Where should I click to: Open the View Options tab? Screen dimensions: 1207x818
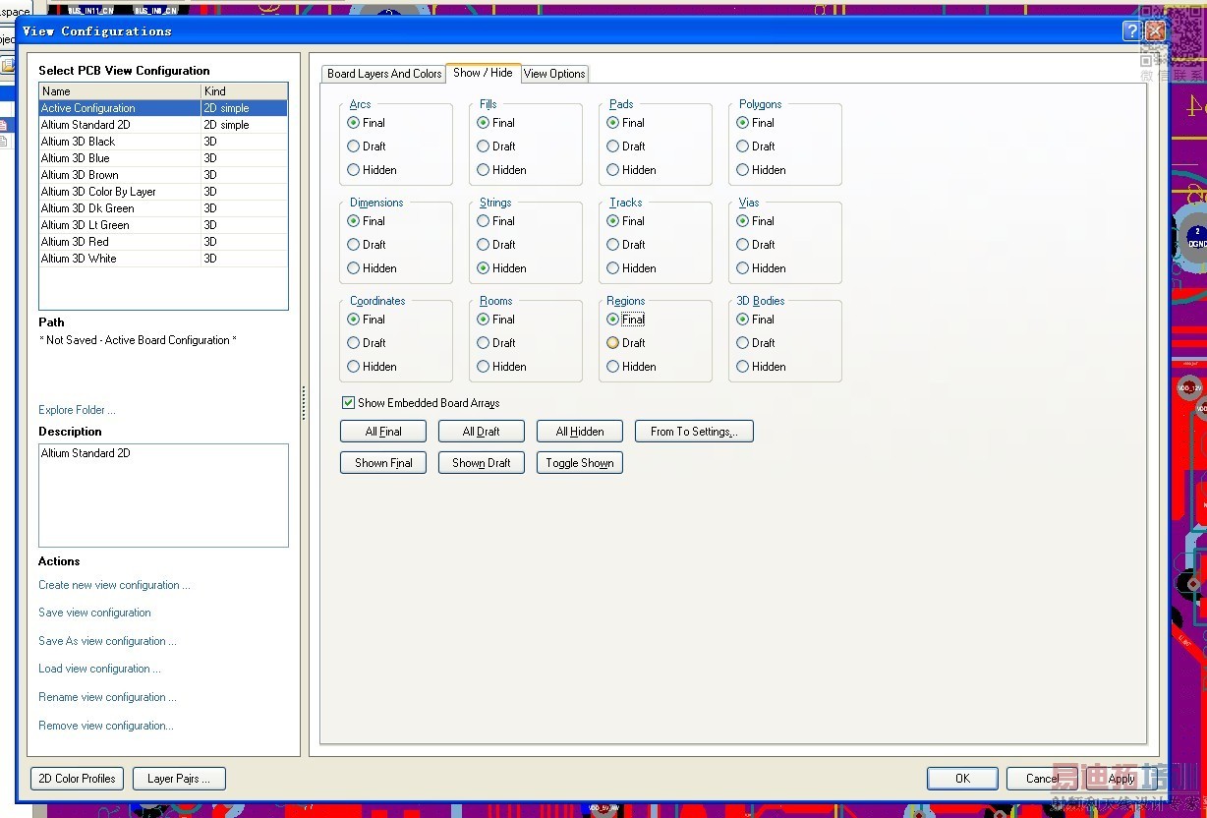coord(554,74)
